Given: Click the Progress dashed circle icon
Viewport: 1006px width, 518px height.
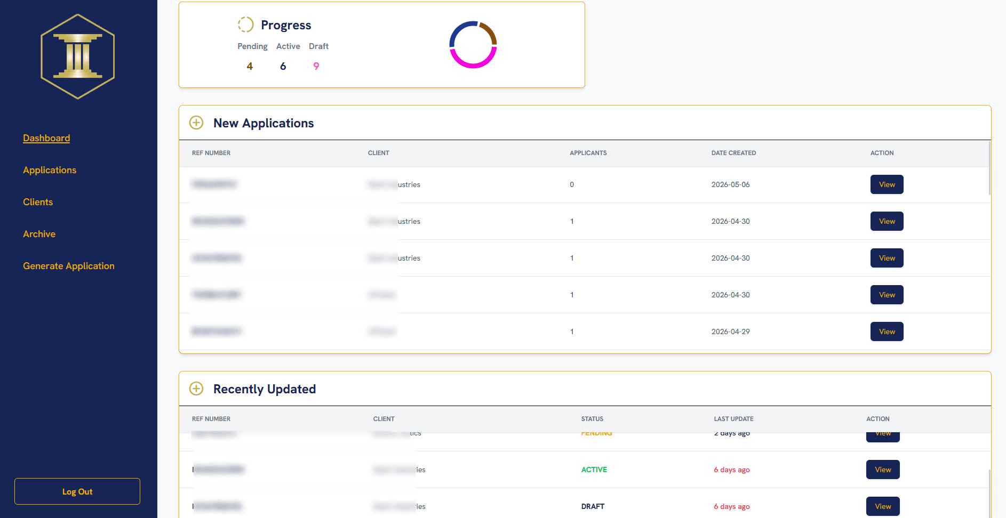Looking at the screenshot, I should pos(245,25).
